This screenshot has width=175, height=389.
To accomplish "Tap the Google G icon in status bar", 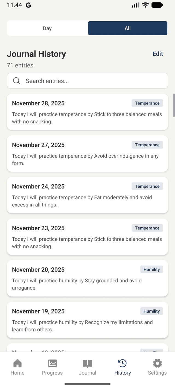I will (28, 5).
